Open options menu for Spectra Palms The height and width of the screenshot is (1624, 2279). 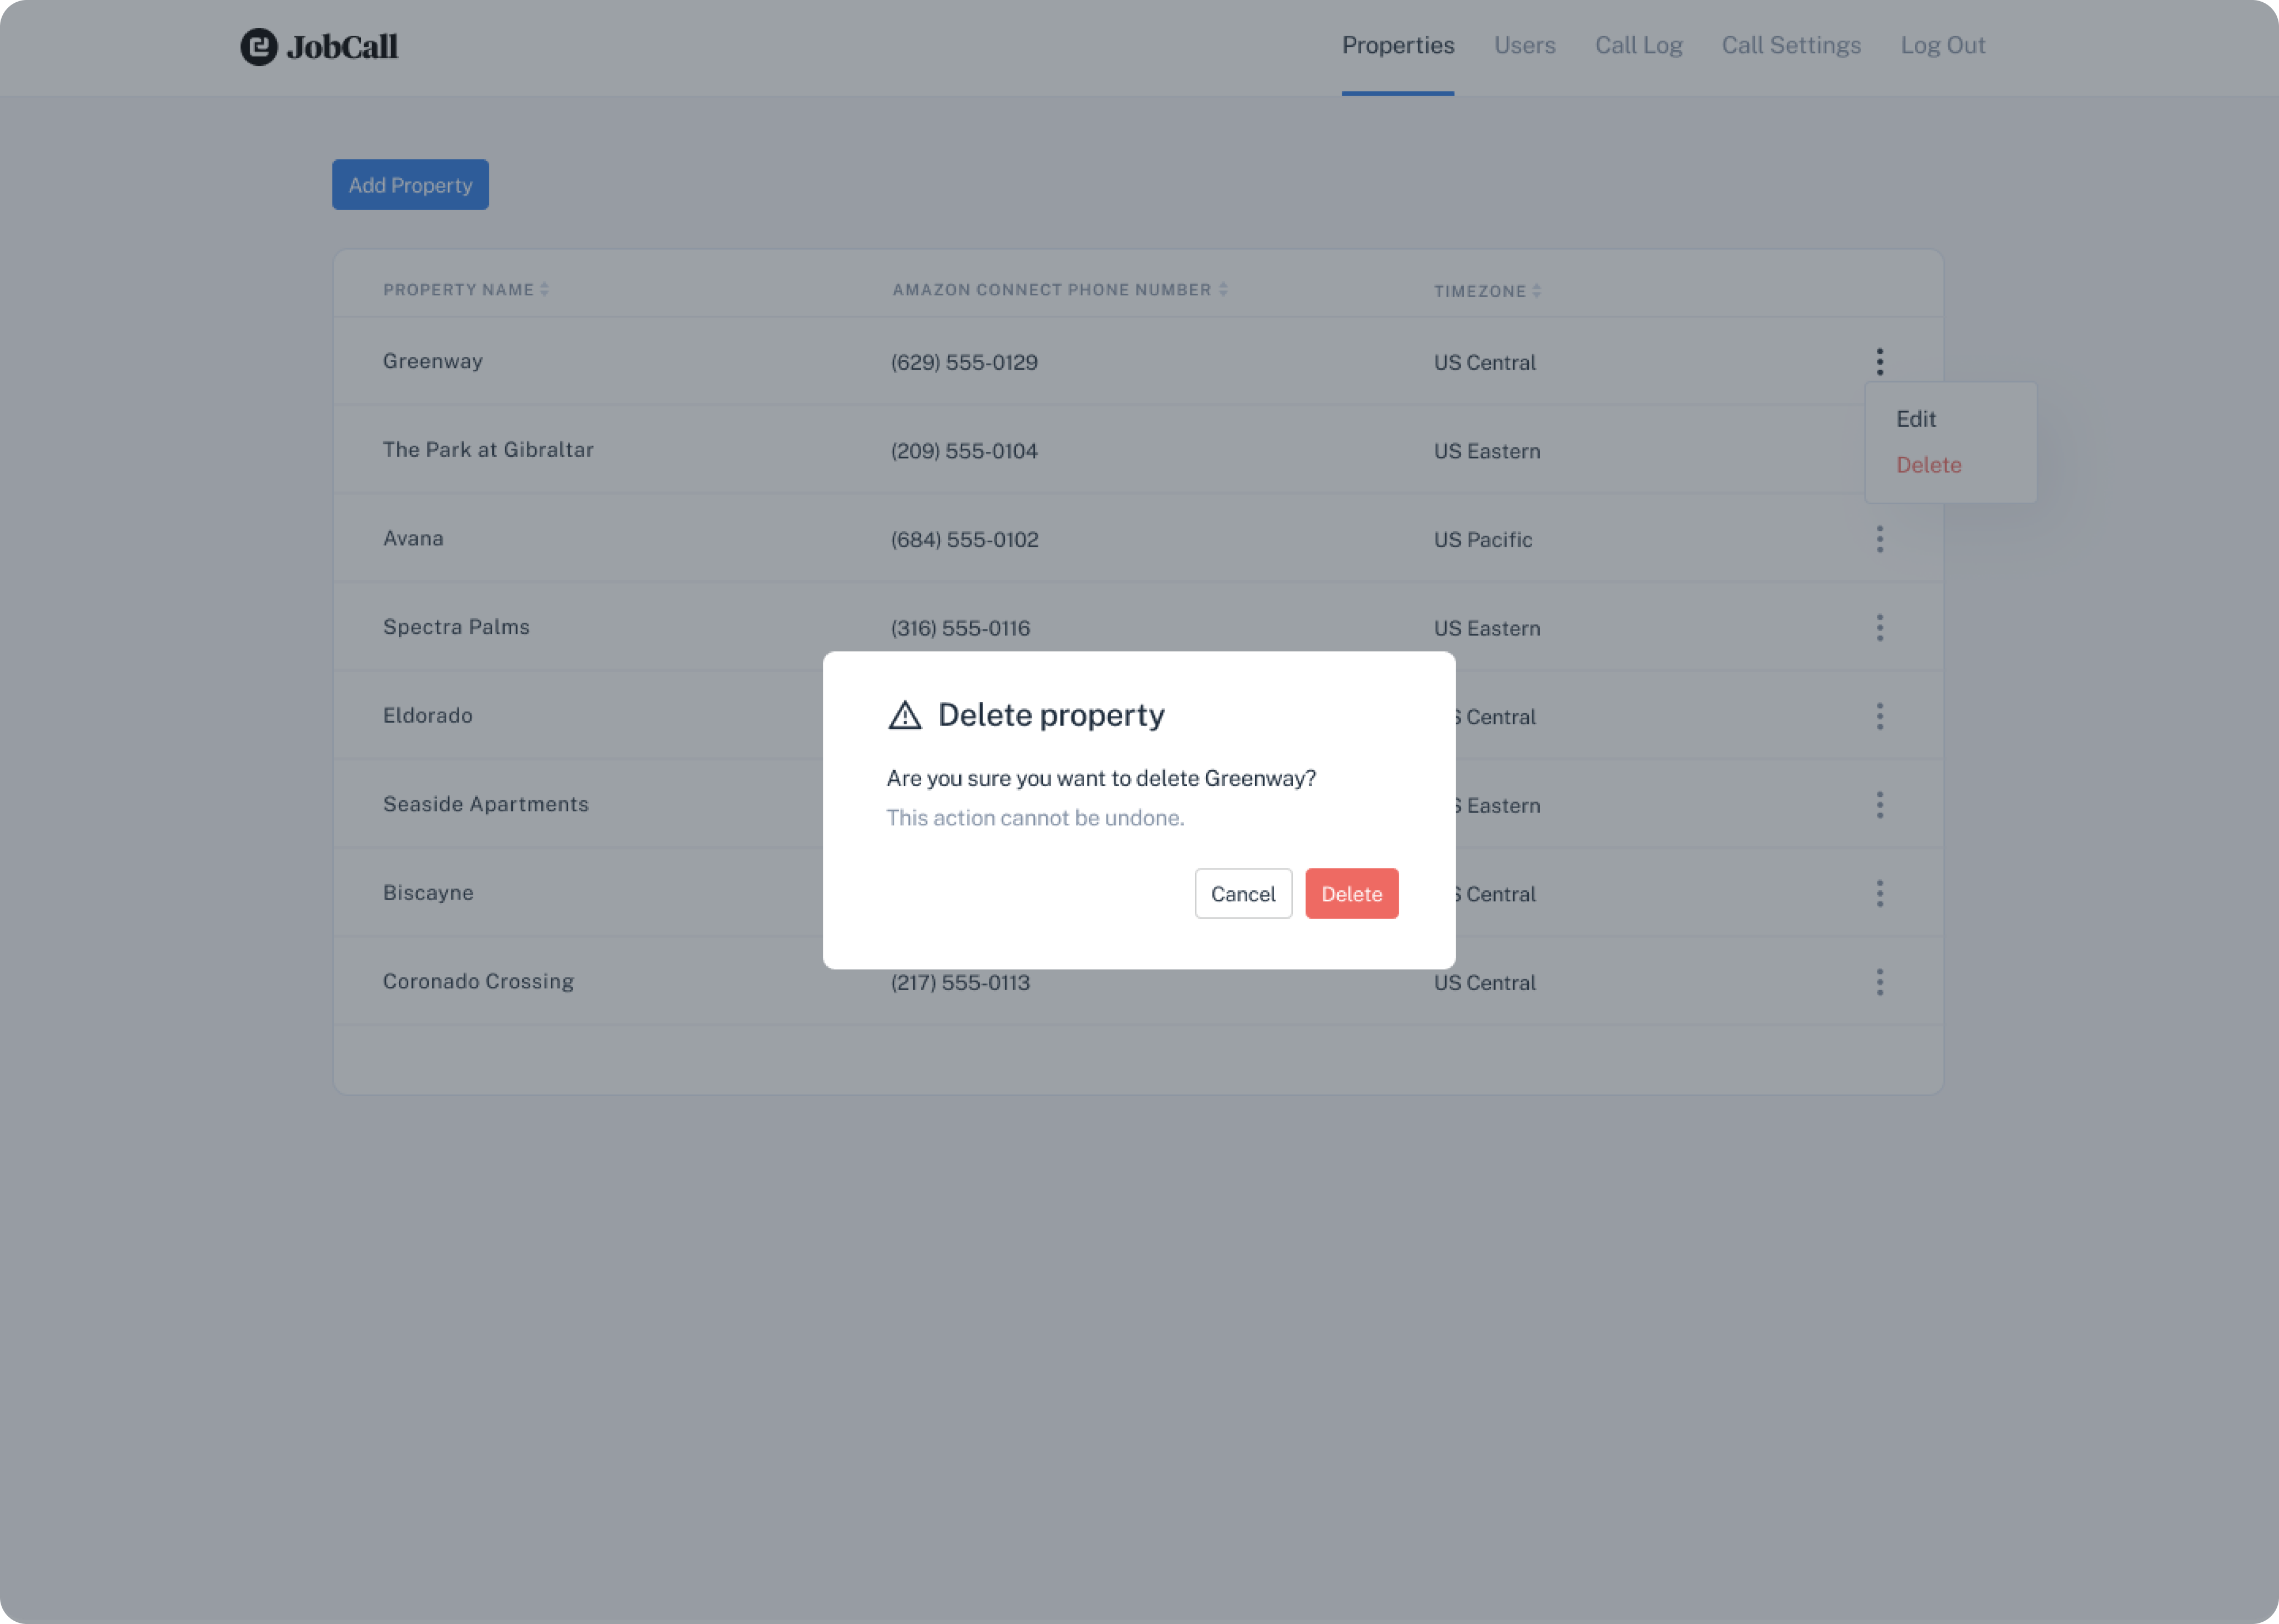[x=1880, y=627]
